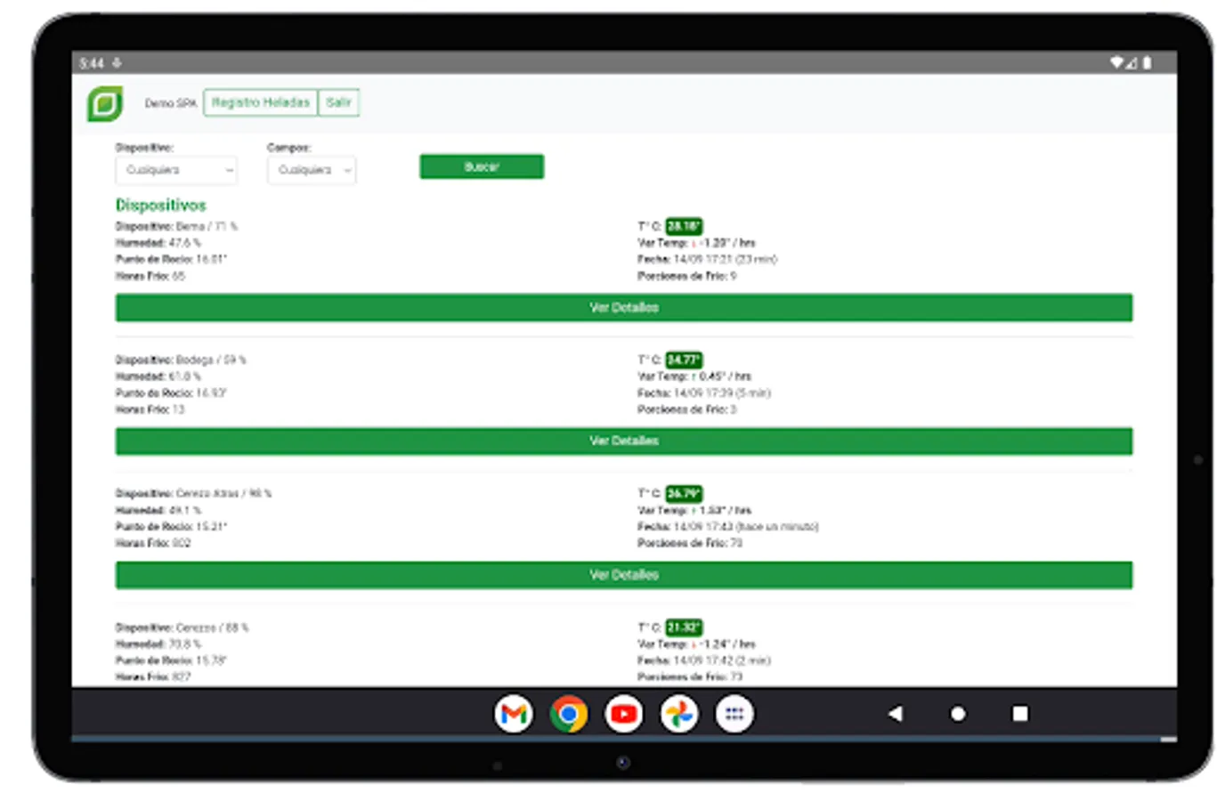Open the Dispositivo dropdown
The width and height of the screenshot is (1217, 801).
(x=175, y=170)
